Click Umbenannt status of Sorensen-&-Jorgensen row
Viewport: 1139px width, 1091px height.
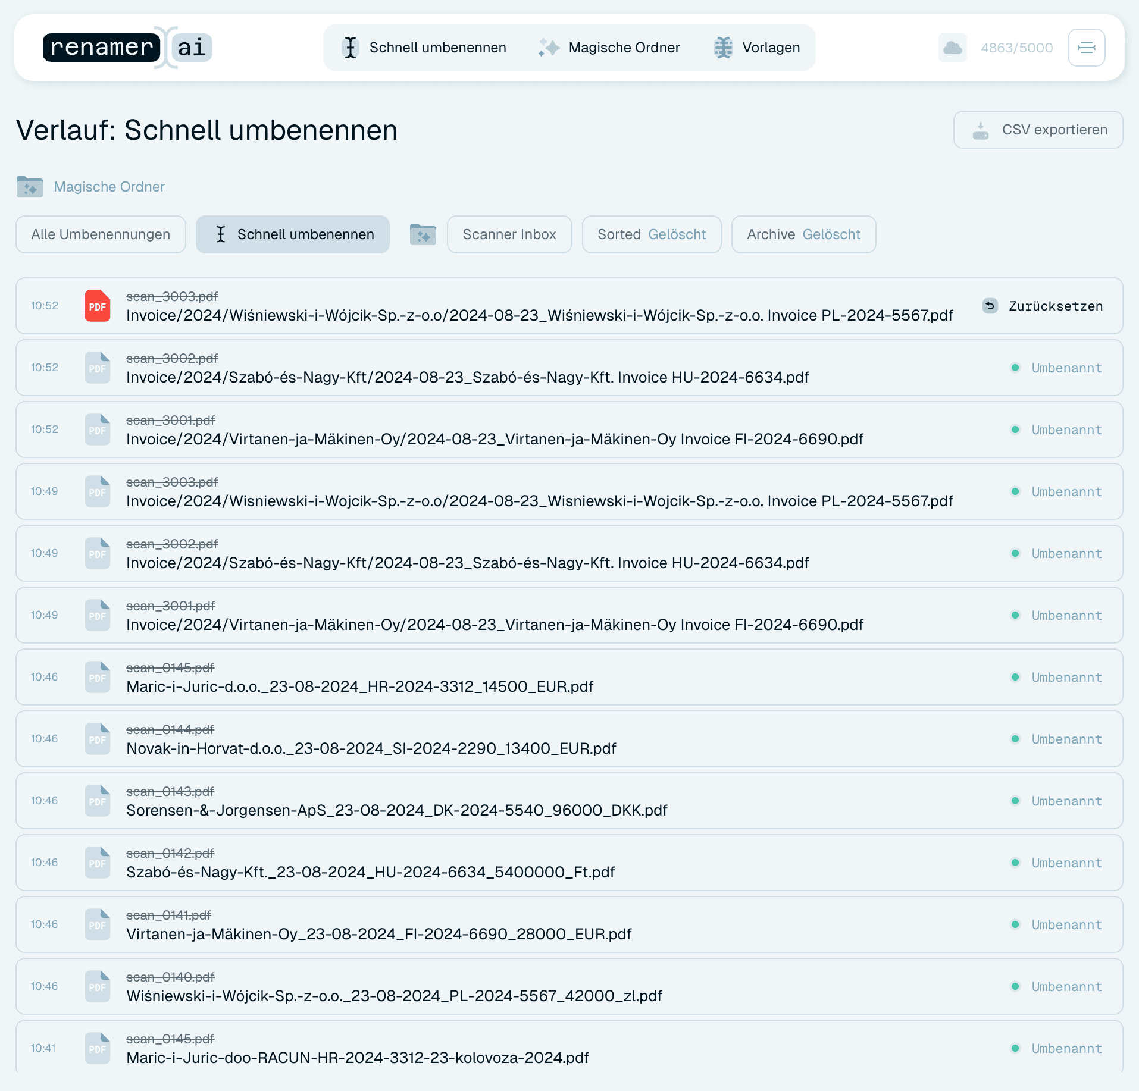(1056, 801)
